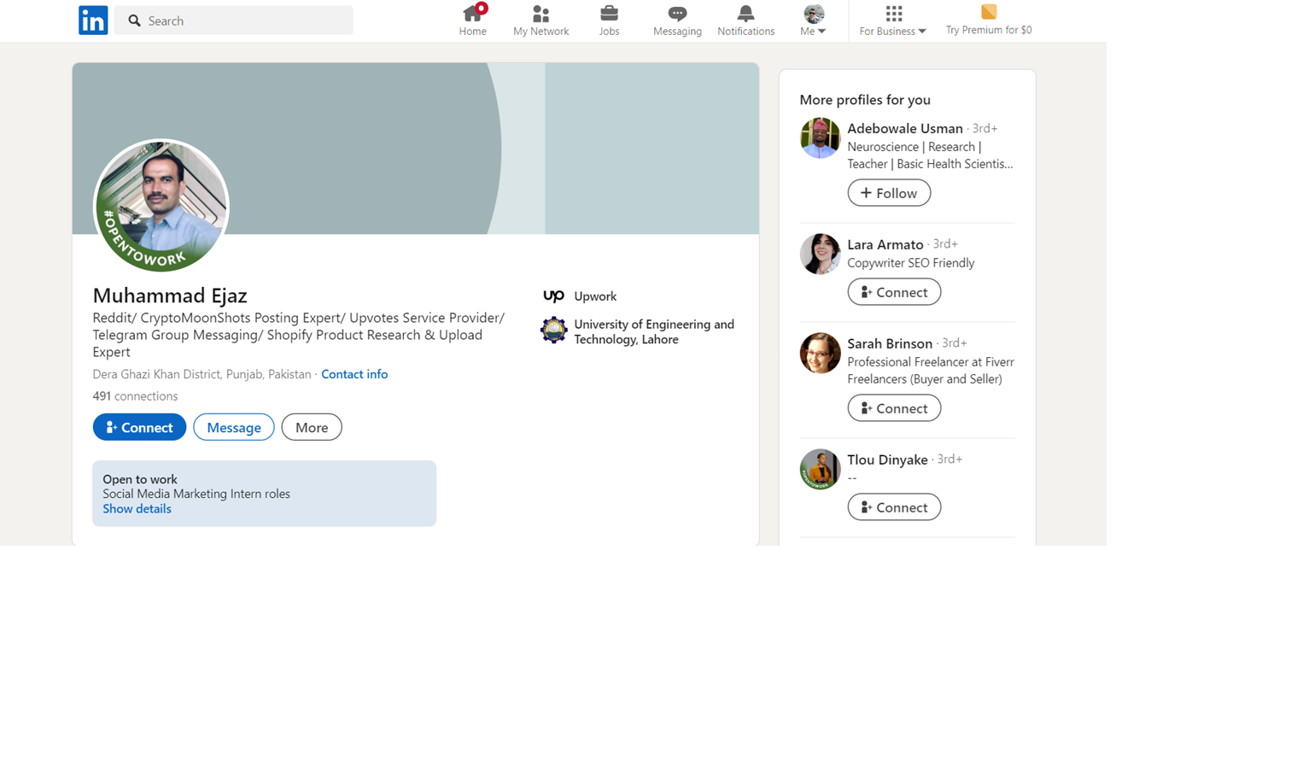This screenshot has width=1309, height=761.
Task: Connect with Tlou Dinyake
Action: pos(894,507)
